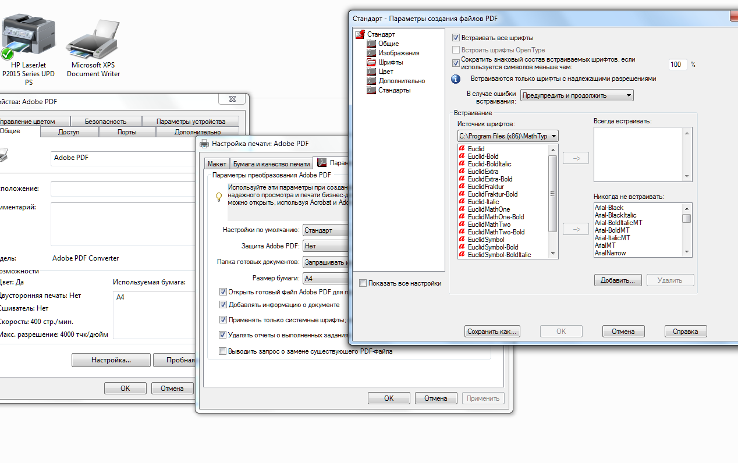
Task: Select EuclidSymbol-BoldItalic in font list
Action: coord(499,255)
